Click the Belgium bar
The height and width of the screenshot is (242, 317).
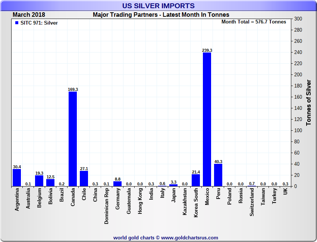pos(39,181)
